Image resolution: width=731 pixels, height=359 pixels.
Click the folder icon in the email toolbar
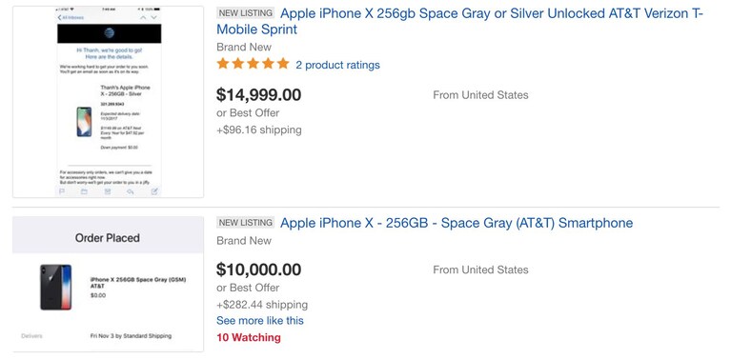pos(85,190)
